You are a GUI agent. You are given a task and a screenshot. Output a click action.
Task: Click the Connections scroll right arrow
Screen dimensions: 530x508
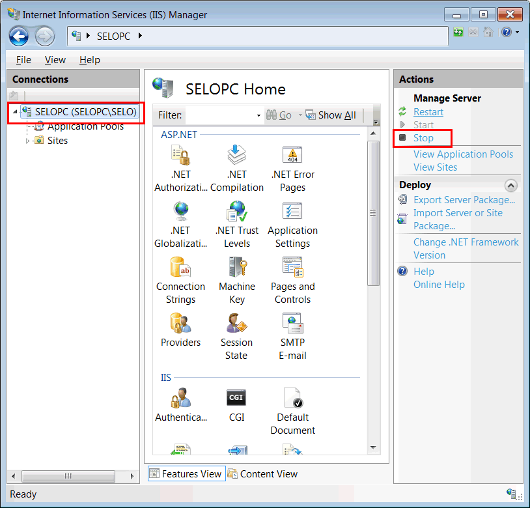tap(132, 476)
